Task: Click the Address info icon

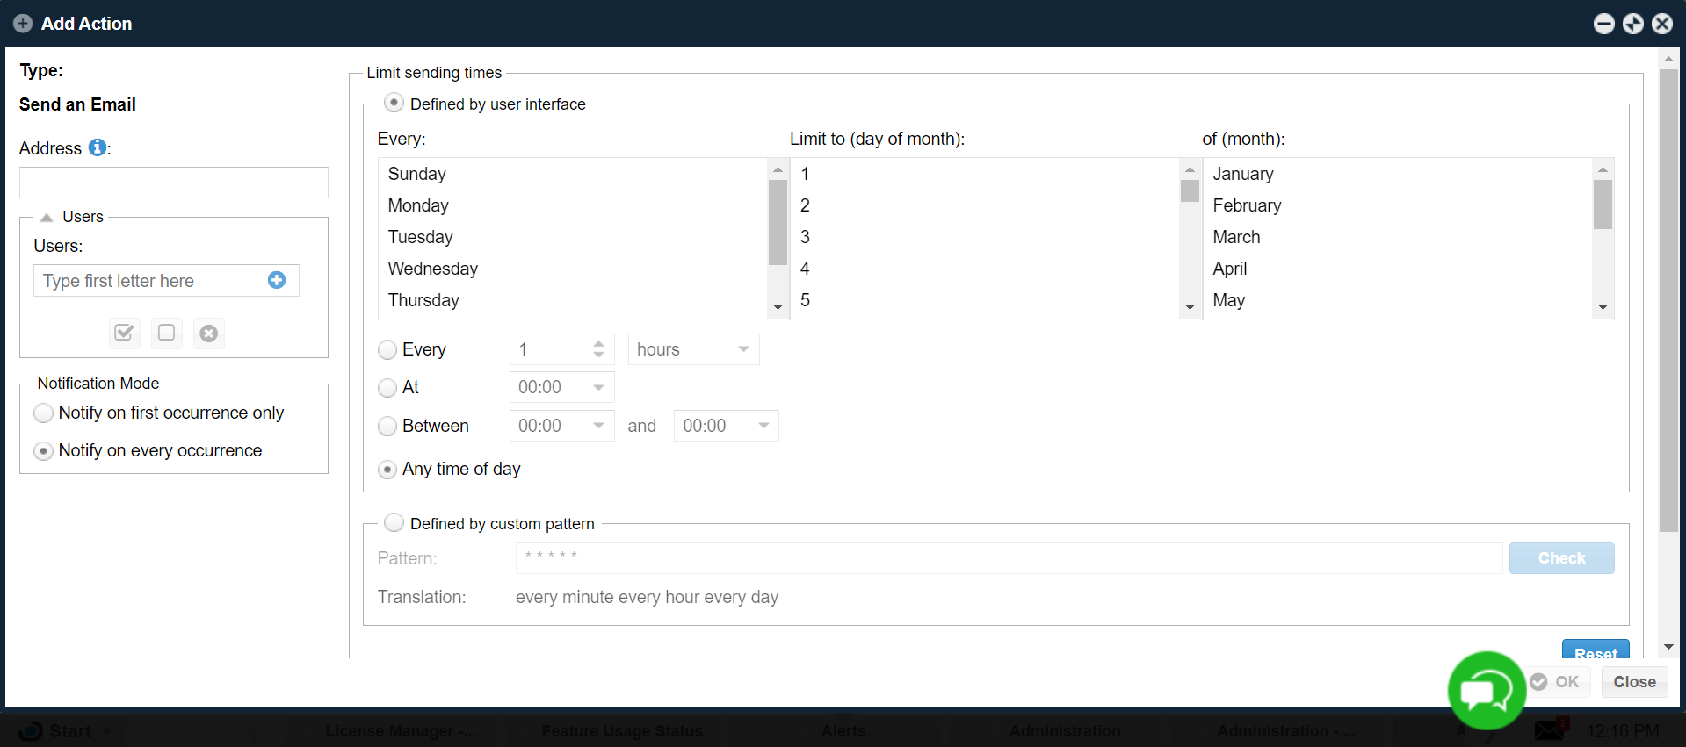Action: click(x=98, y=147)
